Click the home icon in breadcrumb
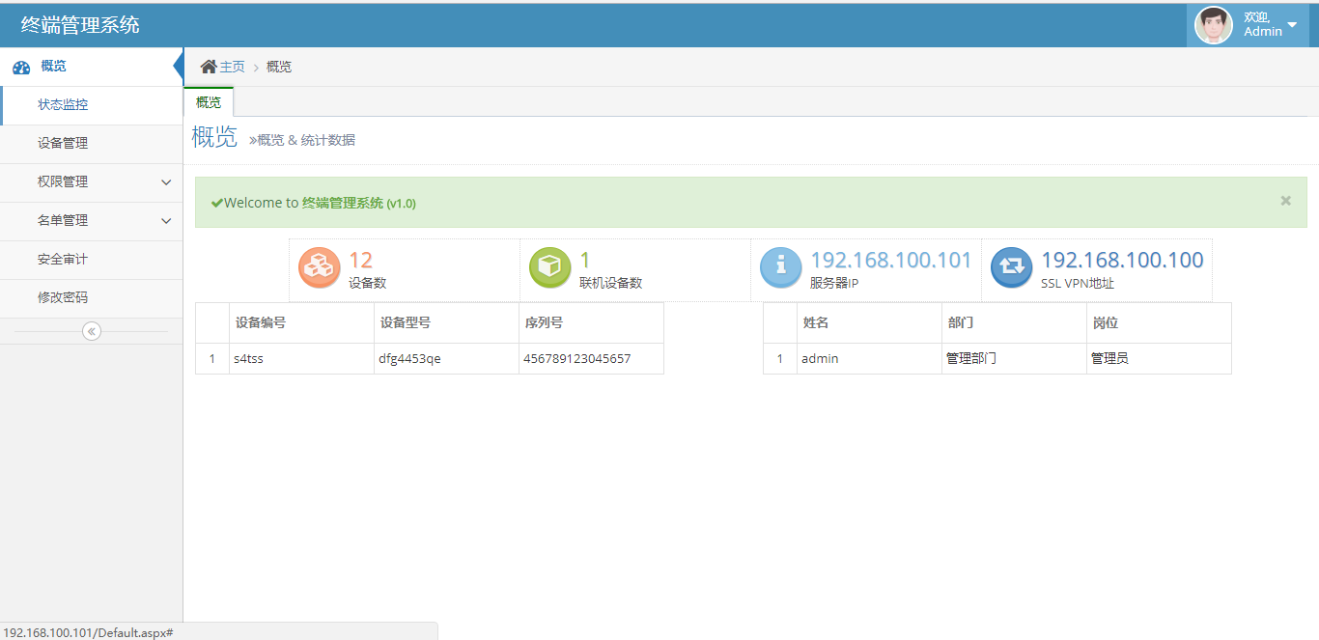This screenshot has height=640, width=1319. tap(208, 67)
